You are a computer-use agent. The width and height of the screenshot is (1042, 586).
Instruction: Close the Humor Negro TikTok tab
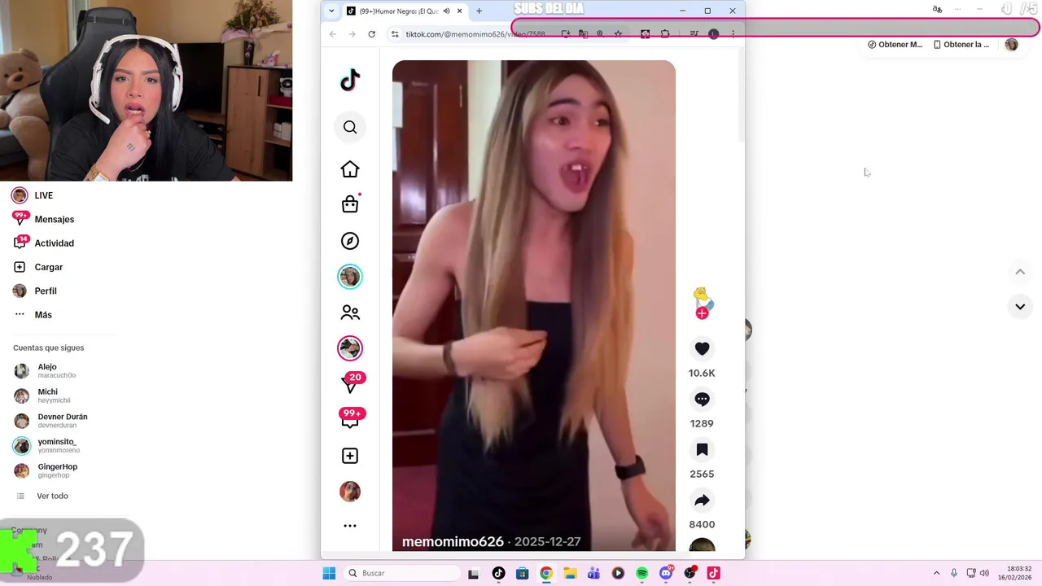pos(460,11)
